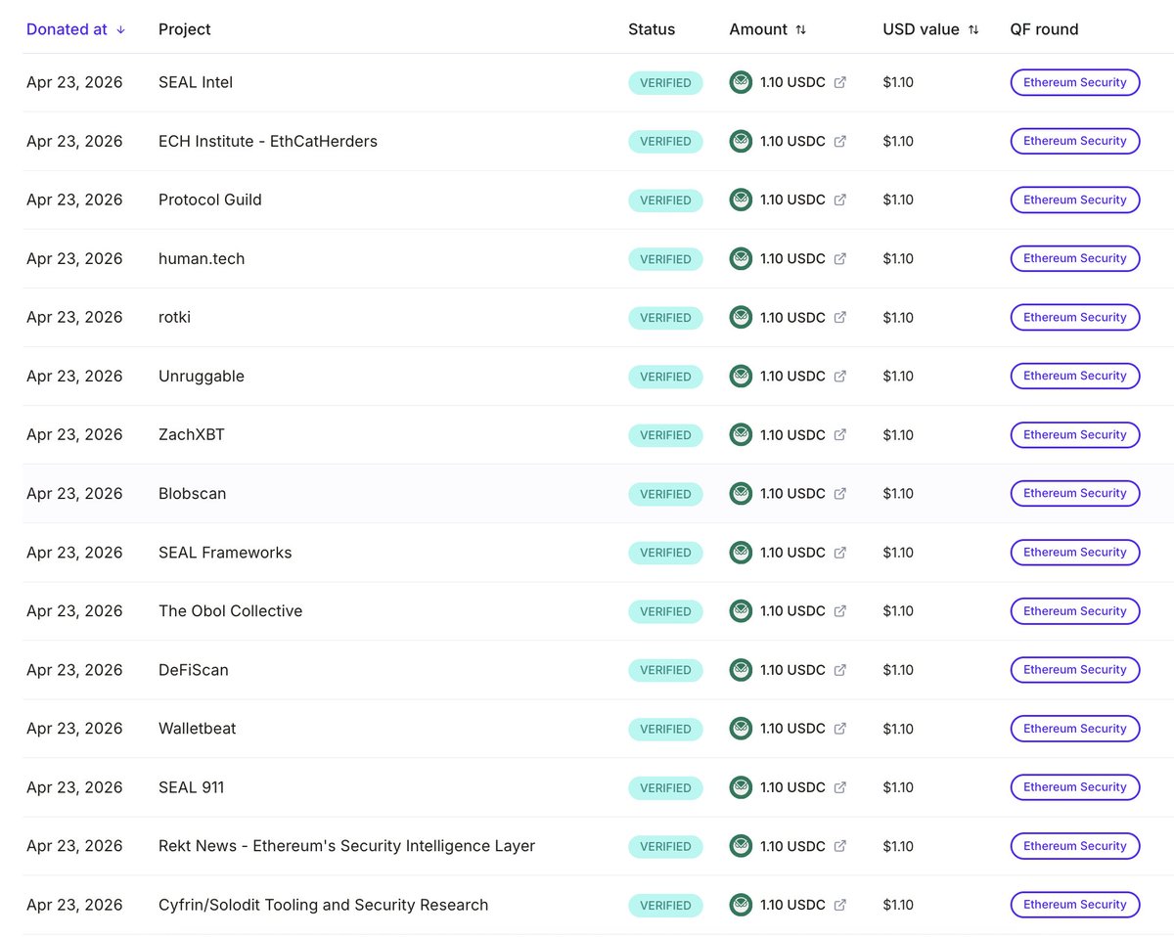1174x937 pixels.
Task: Open external link icon in SEAL Frameworks row
Action: pos(839,552)
